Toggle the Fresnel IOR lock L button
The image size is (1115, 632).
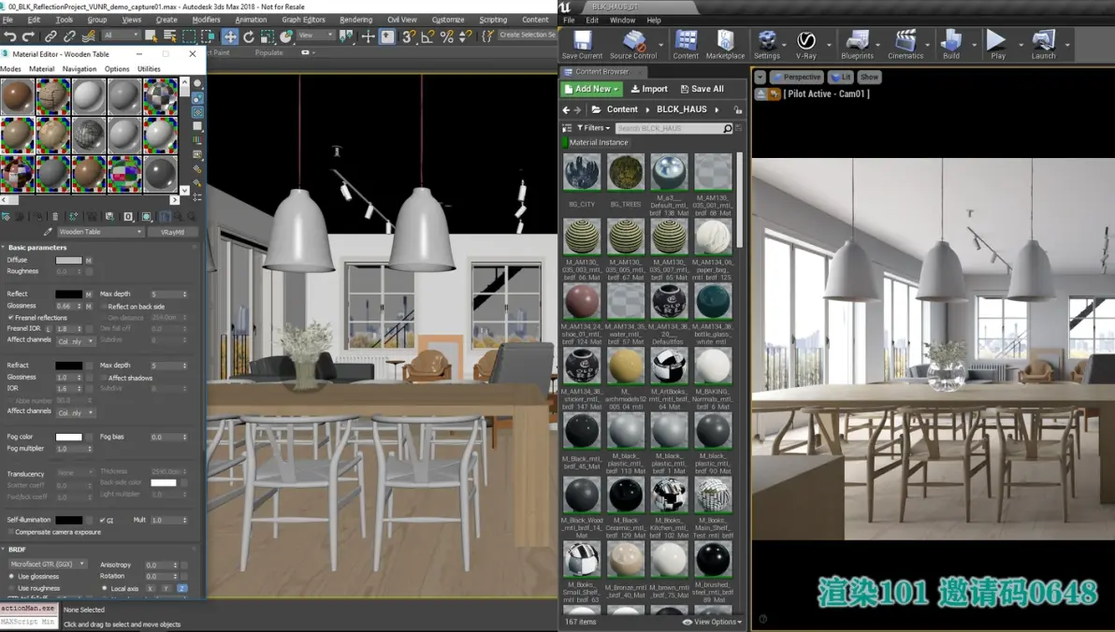(49, 329)
